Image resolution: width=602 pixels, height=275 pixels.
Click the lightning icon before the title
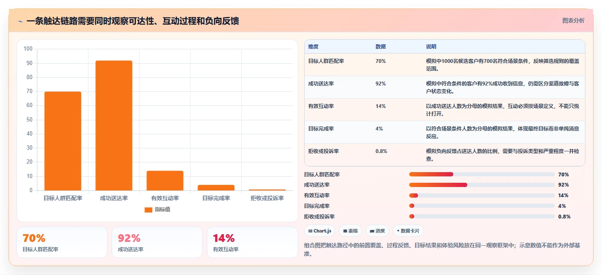20,21
